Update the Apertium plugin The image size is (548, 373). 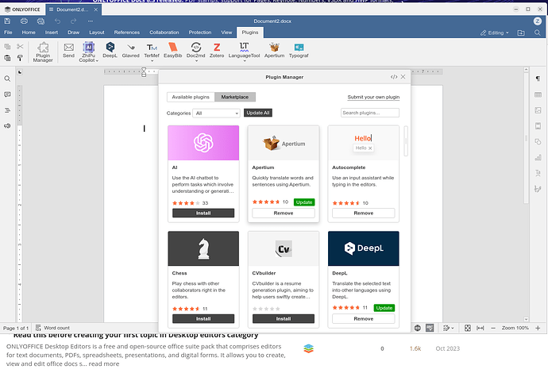304,202
